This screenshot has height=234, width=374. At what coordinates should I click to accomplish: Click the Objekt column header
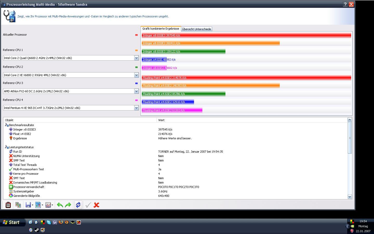click(x=80, y=120)
